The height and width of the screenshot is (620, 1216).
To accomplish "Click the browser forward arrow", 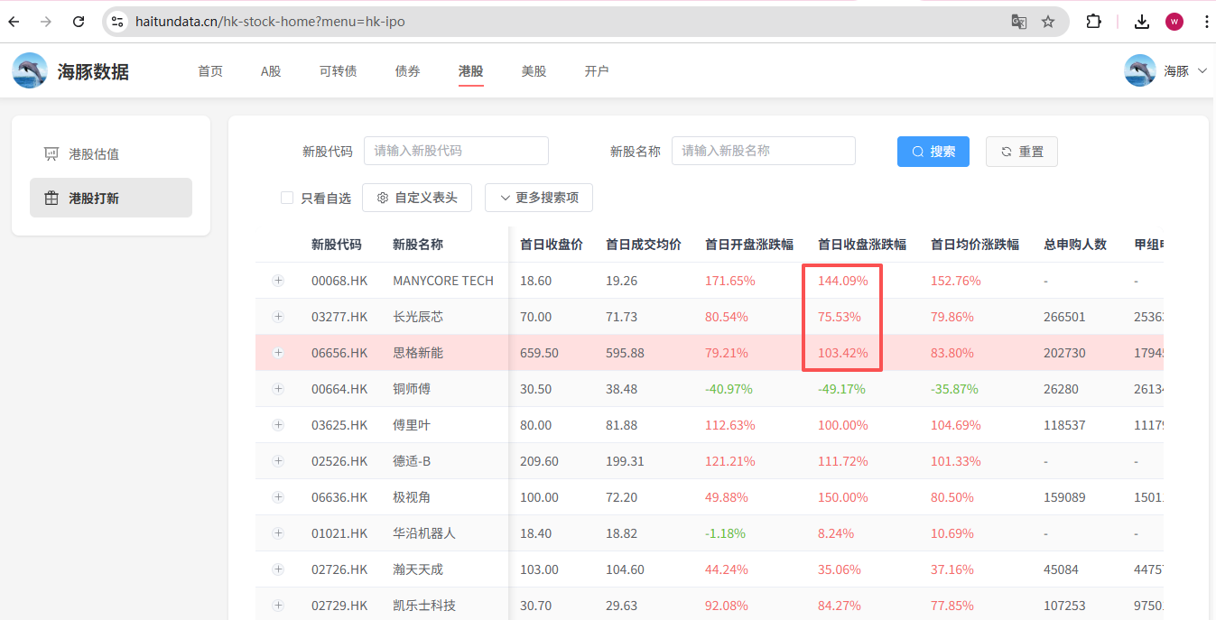I will pos(46,22).
